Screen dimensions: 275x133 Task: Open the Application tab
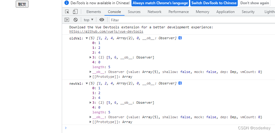point(225,12)
